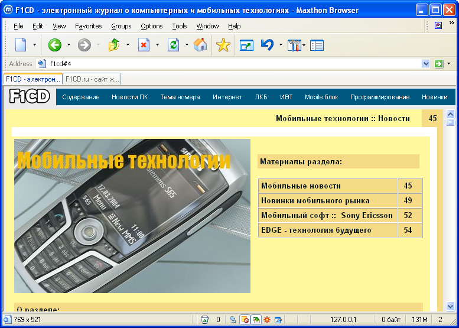Open the View menu
459x328 pixels.
pos(59,26)
